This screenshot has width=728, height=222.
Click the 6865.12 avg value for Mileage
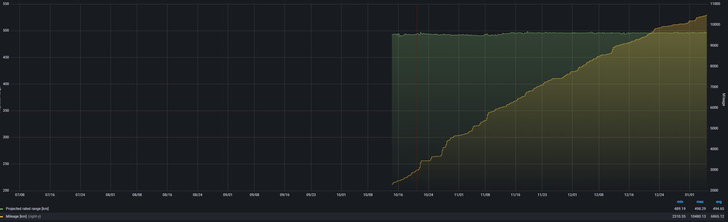716,216
